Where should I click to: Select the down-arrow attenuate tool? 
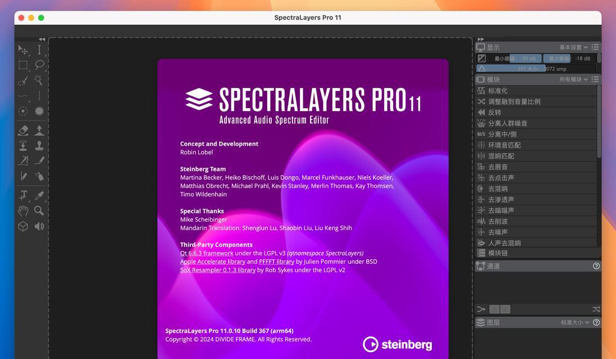coord(23,145)
